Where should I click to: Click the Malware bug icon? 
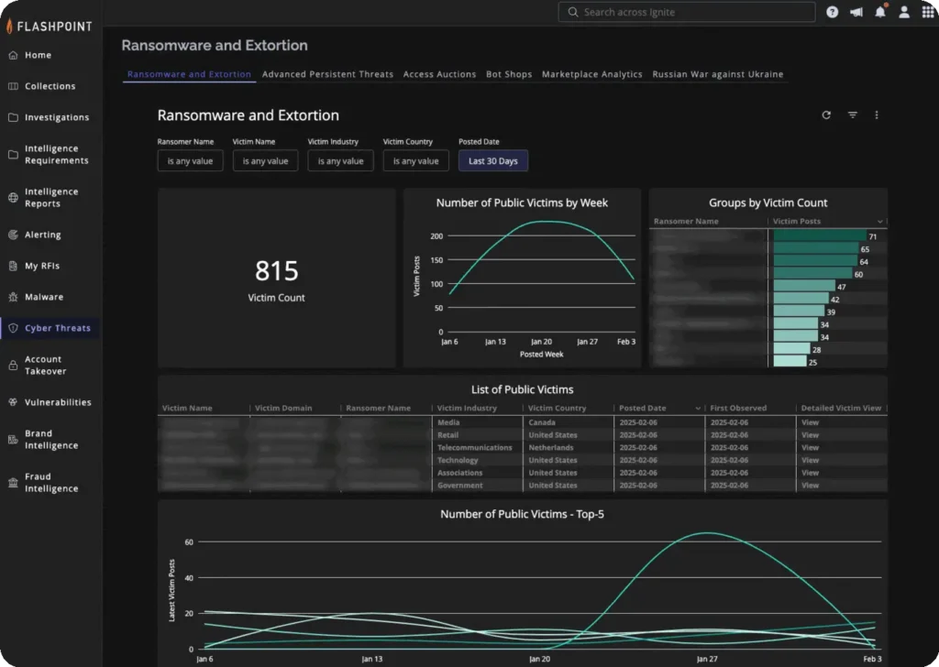pyautogui.click(x=13, y=297)
